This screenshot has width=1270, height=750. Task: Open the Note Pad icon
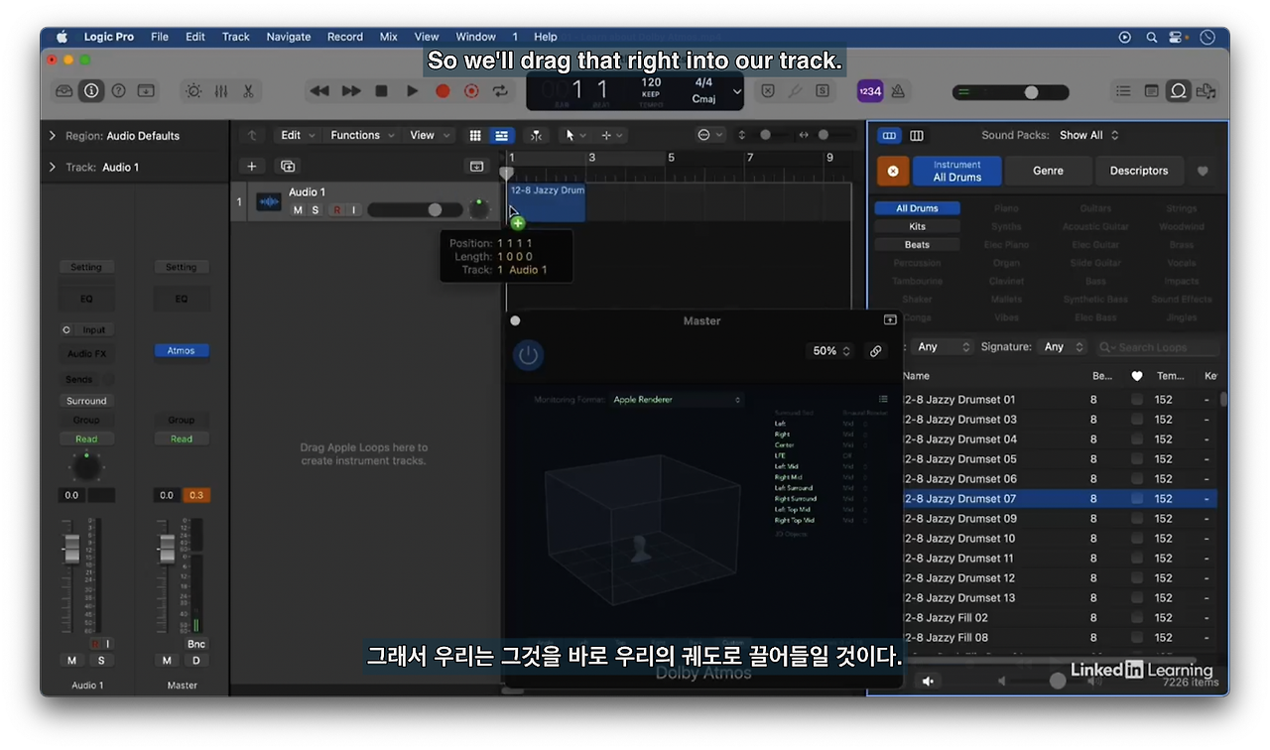[x=1151, y=91]
